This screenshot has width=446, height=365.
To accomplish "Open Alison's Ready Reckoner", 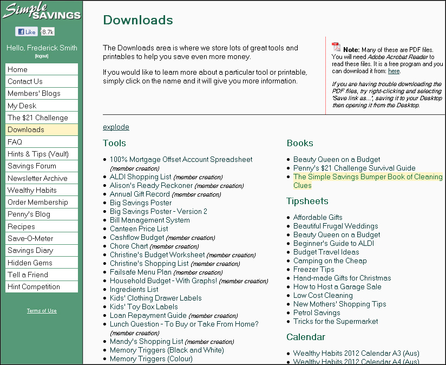I will [152, 186].
